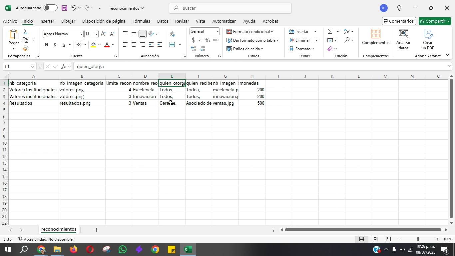Toggle top vertical alignment

125,34
